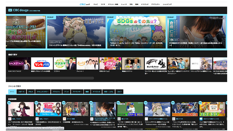Open the piano girl new video thumbnail
This screenshot has width=233, height=131.
pos(21,109)
